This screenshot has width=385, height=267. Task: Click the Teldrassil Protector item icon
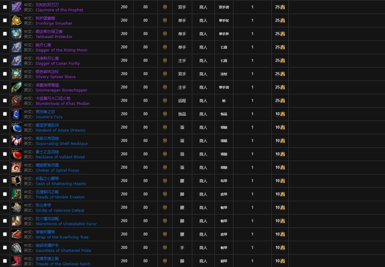(16, 34)
